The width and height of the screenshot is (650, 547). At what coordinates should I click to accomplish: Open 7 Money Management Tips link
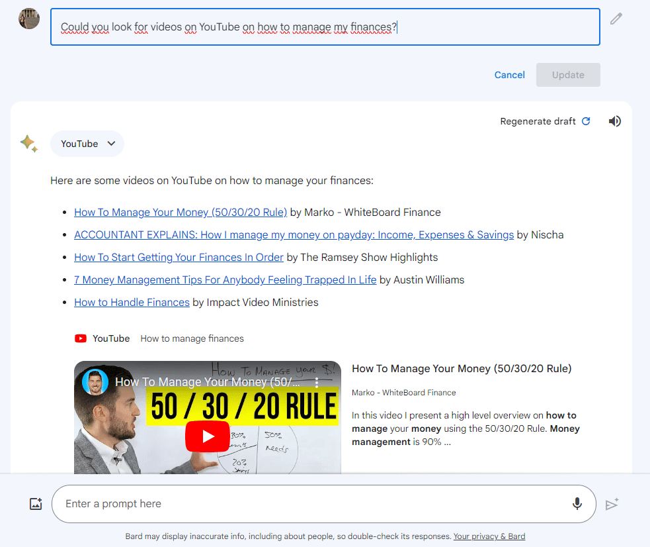(x=225, y=279)
